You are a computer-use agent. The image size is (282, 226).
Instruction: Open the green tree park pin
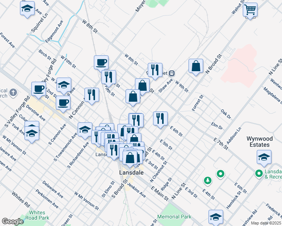click(208, 180)
